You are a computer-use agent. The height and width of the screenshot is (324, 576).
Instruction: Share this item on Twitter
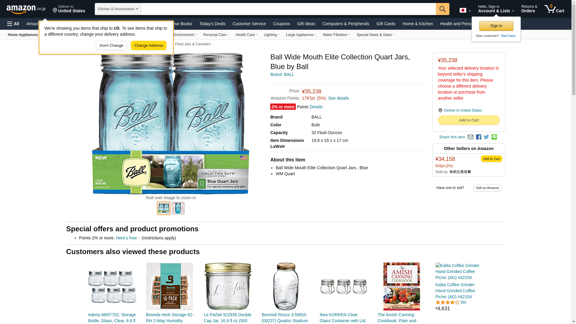pos(486,137)
